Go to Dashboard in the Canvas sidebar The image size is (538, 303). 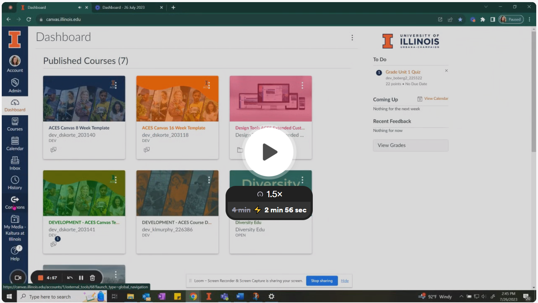pyautogui.click(x=15, y=105)
